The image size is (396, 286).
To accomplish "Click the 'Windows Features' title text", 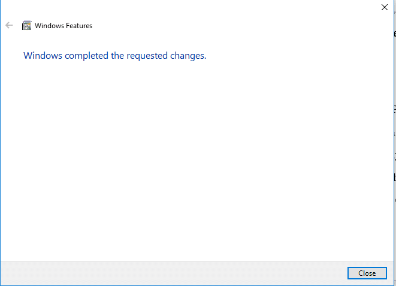I will click(x=64, y=26).
